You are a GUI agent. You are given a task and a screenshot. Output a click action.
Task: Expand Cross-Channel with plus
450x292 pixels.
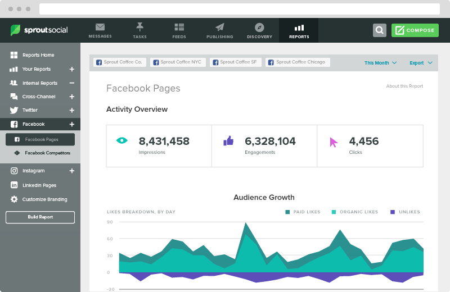[72, 97]
